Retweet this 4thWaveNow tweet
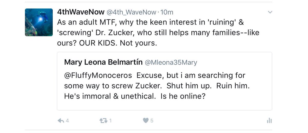 (x=103, y=120)
